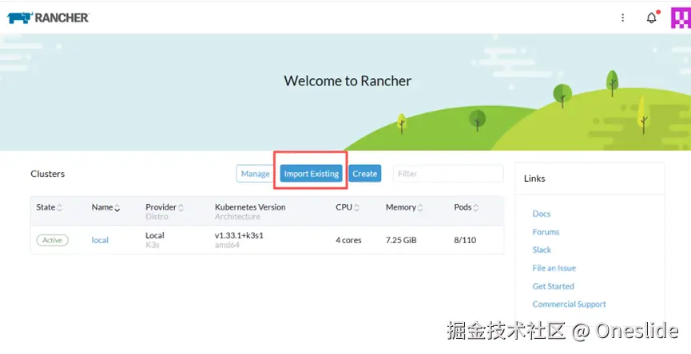Click the Active state badge
Image resolution: width=691 pixels, height=354 pixels.
53,240
